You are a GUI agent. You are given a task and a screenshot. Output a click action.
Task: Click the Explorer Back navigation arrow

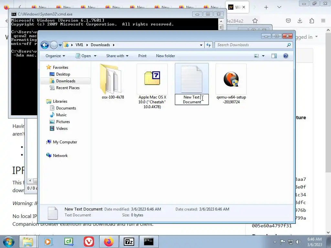pyautogui.click(x=45, y=45)
